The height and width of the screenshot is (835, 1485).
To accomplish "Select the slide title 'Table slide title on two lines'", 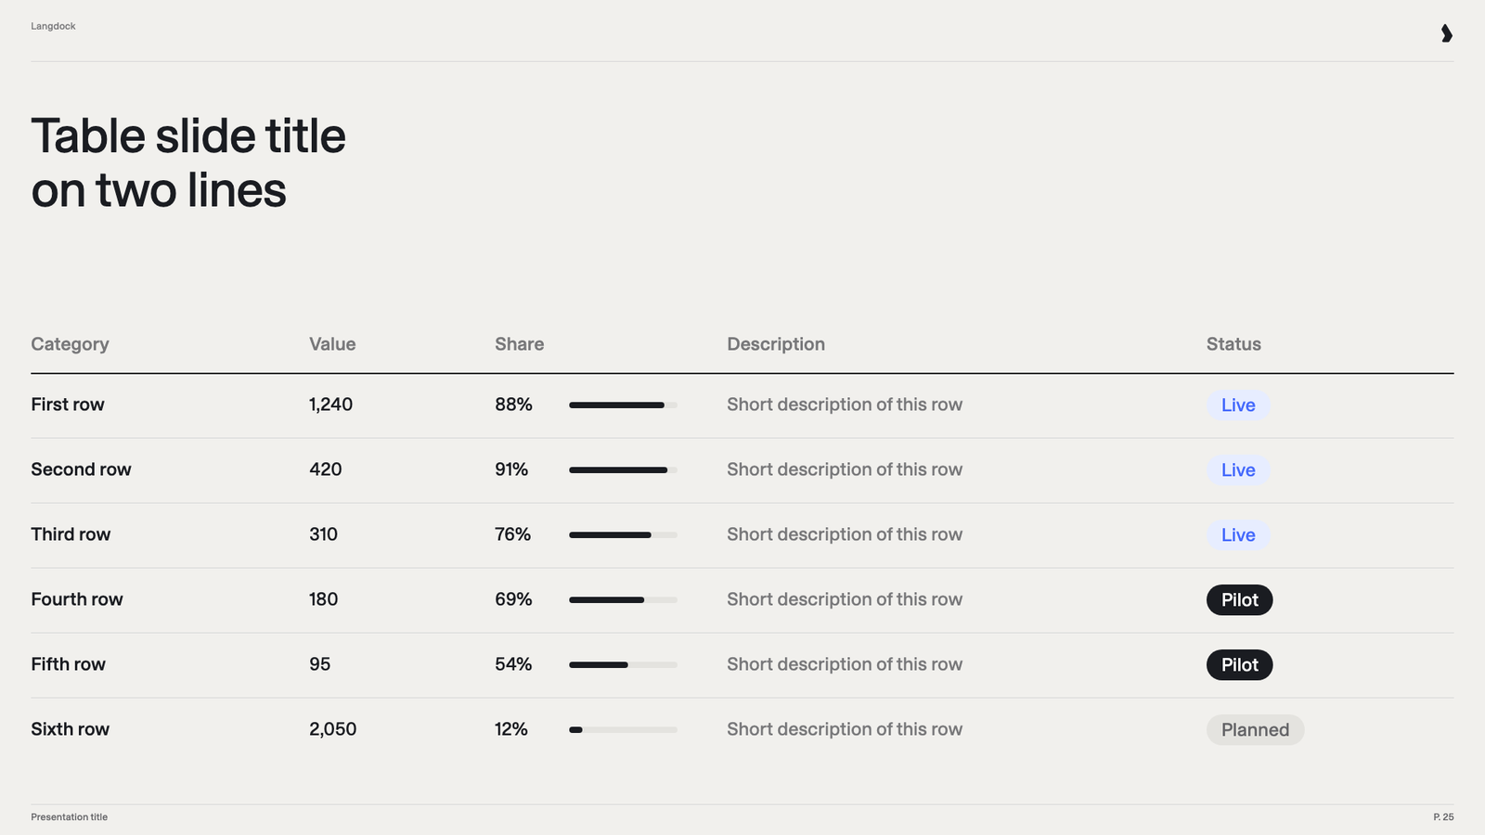I will click(188, 163).
